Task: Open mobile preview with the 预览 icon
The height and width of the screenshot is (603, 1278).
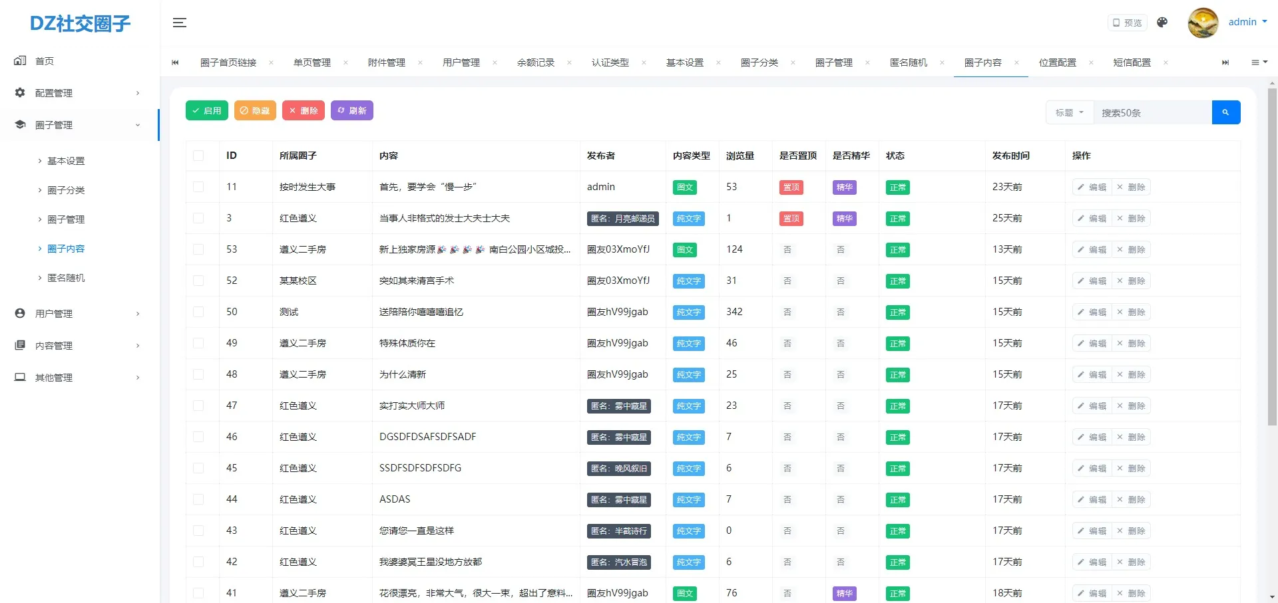Action: 1126,22
